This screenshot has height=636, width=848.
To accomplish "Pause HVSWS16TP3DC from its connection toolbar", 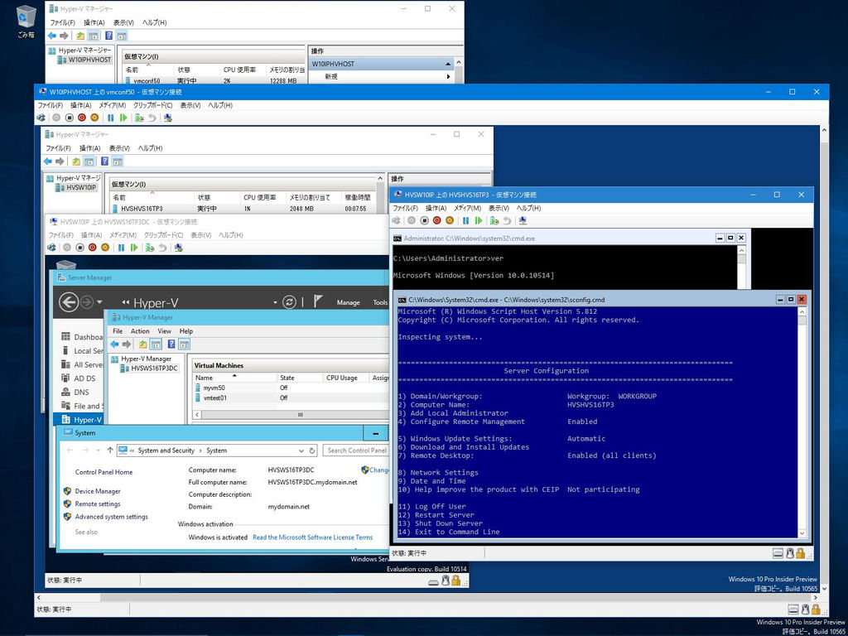I will pyautogui.click(x=121, y=247).
